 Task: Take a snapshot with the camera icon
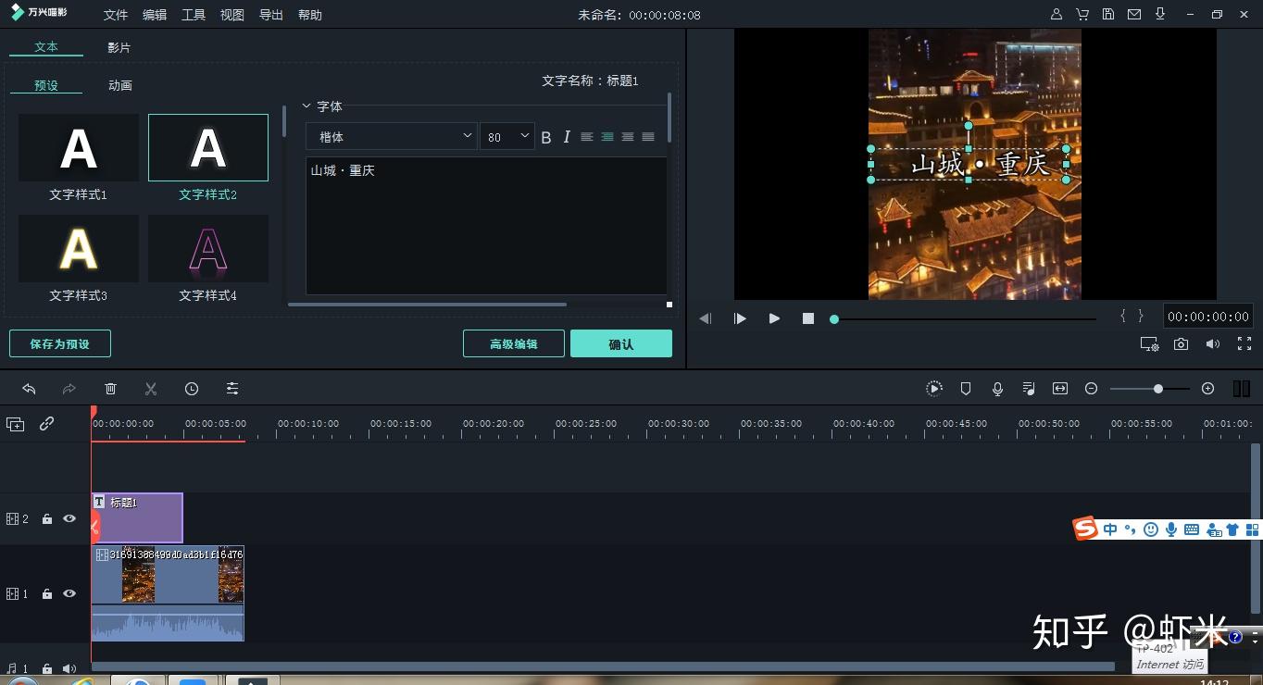click(x=1181, y=343)
